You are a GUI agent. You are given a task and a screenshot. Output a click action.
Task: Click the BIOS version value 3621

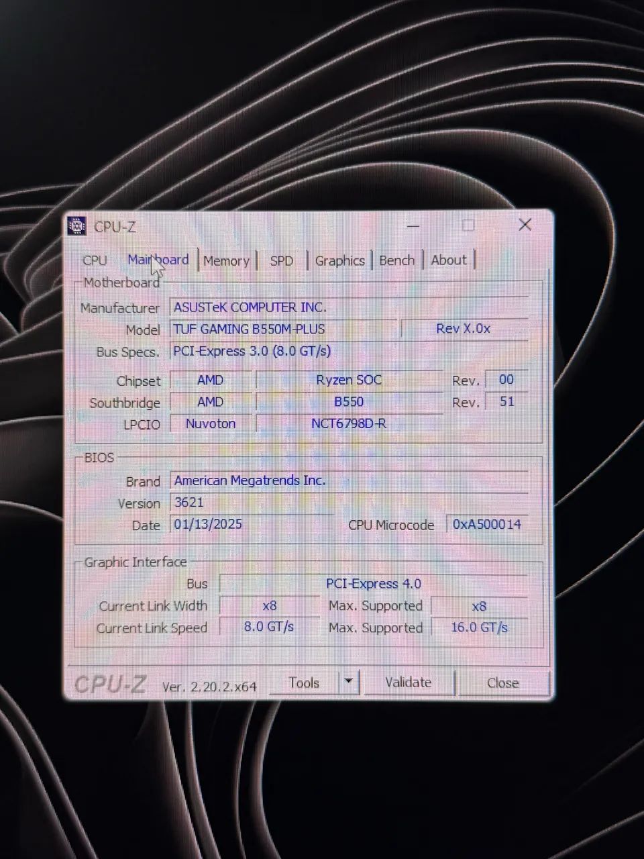click(349, 503)
